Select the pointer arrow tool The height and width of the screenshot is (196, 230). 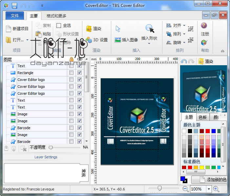[118, 29]
